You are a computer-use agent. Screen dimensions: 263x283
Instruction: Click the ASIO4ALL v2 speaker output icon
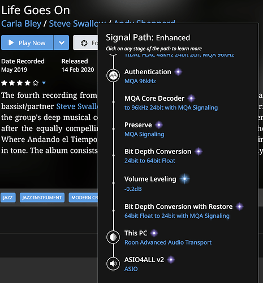point(113,264)
